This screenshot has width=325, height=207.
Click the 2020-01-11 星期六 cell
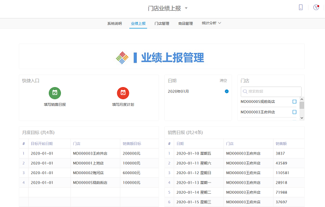(x=194, y=163)
